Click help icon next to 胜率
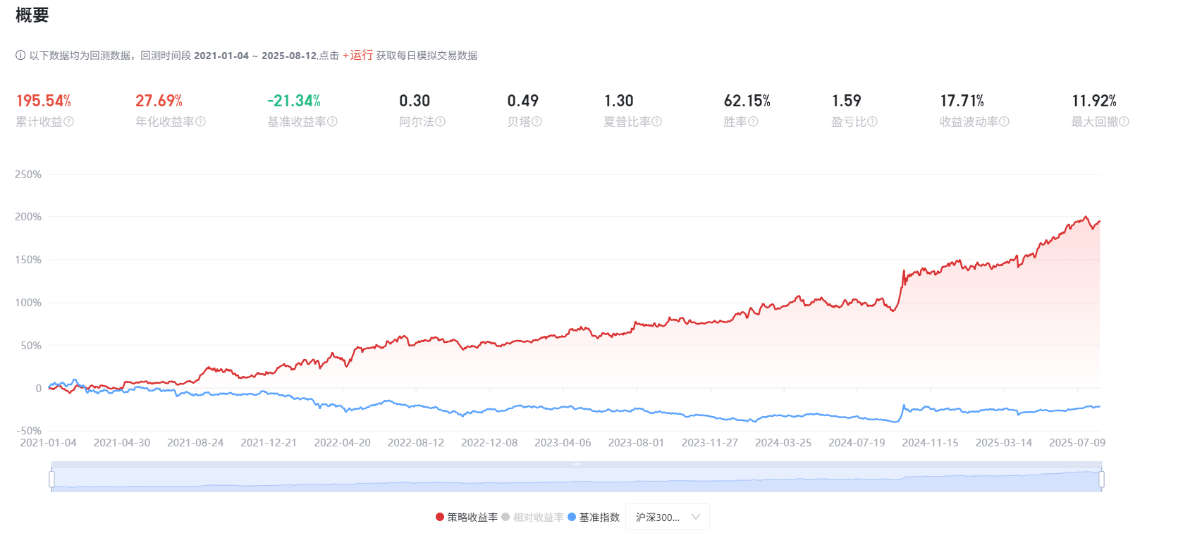Screen dimensions: 1183x533 [x=753, y=122]
